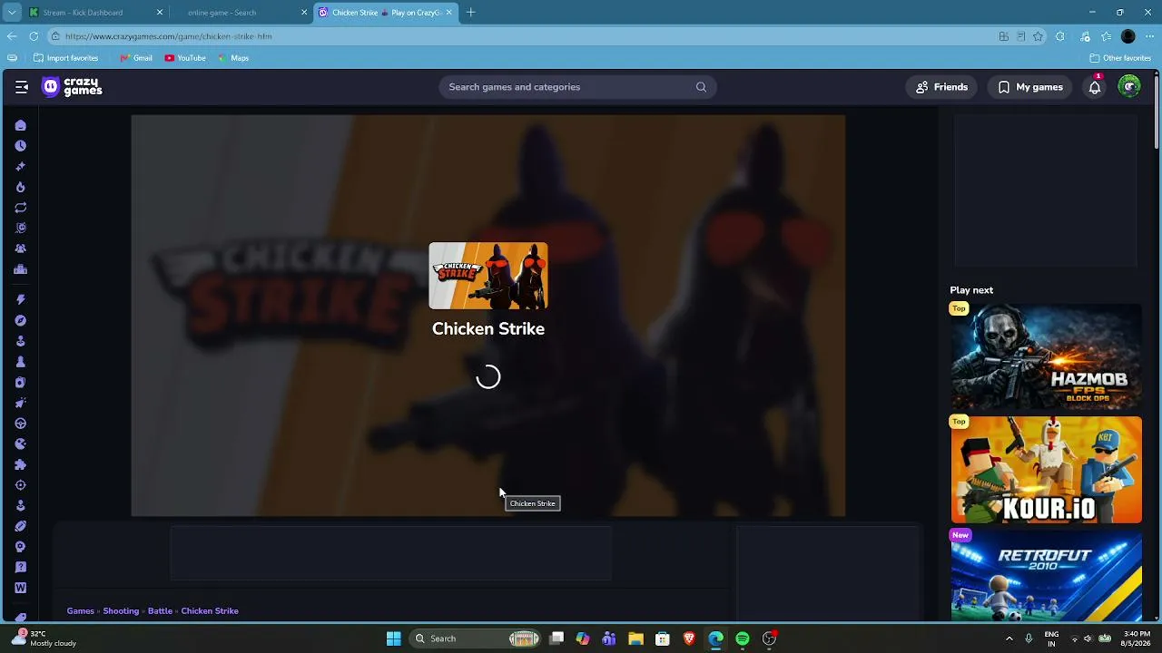This screenshot has width=1162, height=653.
Task: Click the search magnifier icon
Action: [701, 87]
